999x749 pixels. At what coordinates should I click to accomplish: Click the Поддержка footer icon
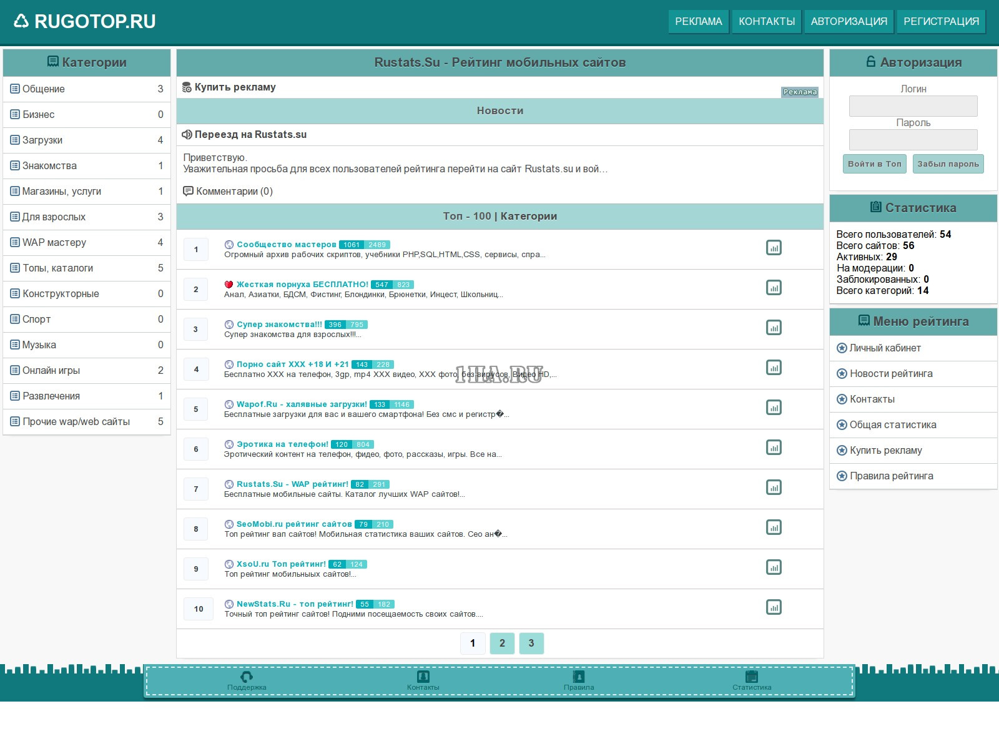(x=247, y=677)
